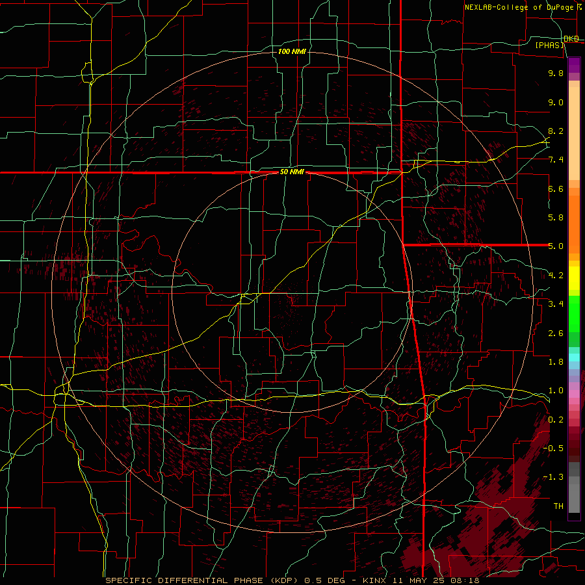The image size is (585, 585).
Task: Click the "DKD" product label
Action: click(571, 39)
